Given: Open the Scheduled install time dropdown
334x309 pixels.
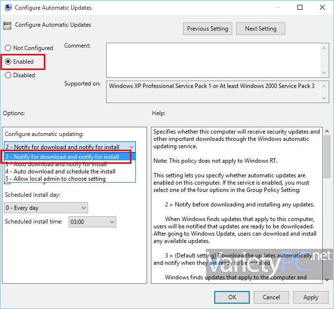Looking at the screenshot, I should click(111, 222).
